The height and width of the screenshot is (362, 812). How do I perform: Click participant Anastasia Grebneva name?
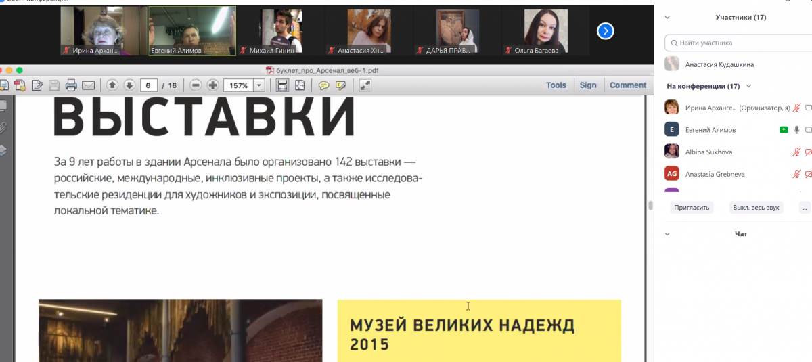click(x=715, y=174)
